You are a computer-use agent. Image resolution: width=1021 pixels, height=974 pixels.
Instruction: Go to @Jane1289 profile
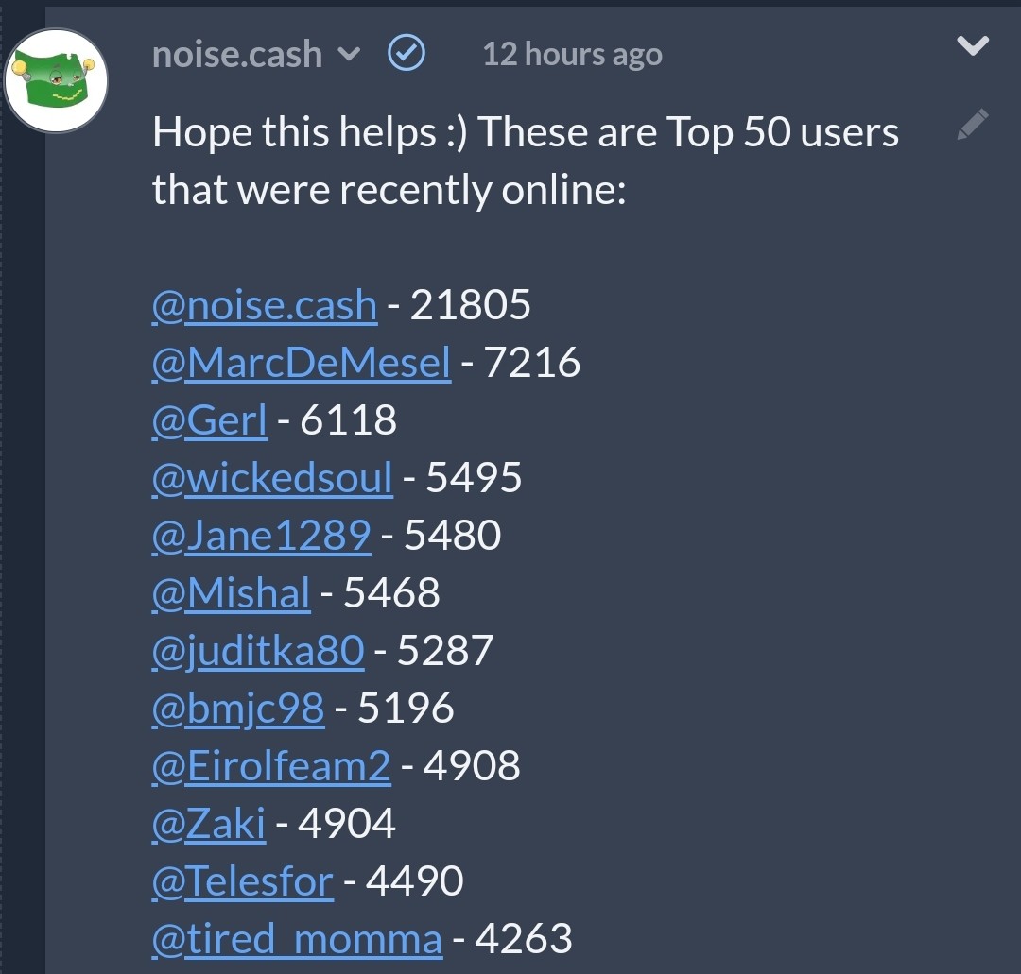[x=262, y=535]
